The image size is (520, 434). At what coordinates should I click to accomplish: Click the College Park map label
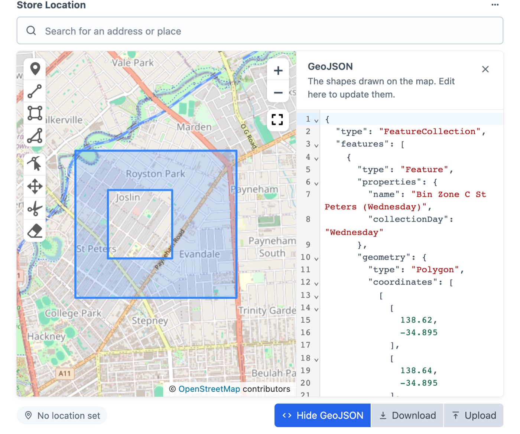tap(73, 314)
